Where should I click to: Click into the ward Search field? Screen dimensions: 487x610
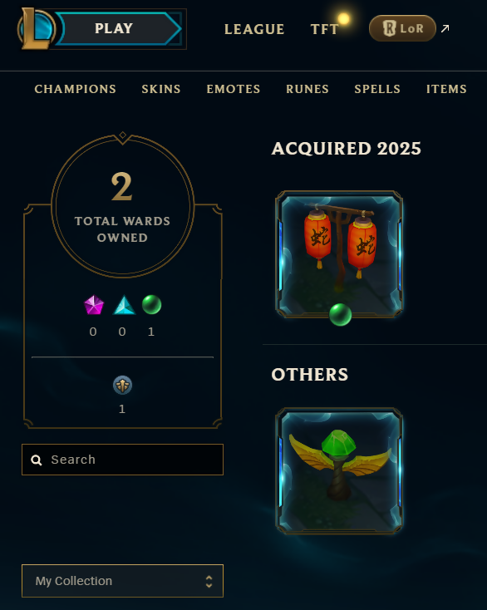[x=122, y=460]
